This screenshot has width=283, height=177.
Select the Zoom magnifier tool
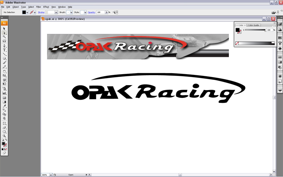point(4,136)
